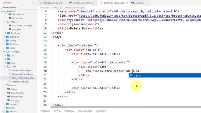The height and width of the screenshot is (113, 201).
Task: Collapse MY_PROJECT section
Action: [x=2, y=11]
